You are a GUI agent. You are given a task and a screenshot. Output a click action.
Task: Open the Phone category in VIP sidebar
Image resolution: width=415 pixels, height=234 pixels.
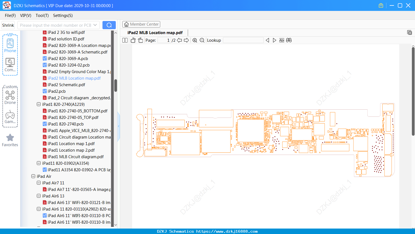[10, 46]
